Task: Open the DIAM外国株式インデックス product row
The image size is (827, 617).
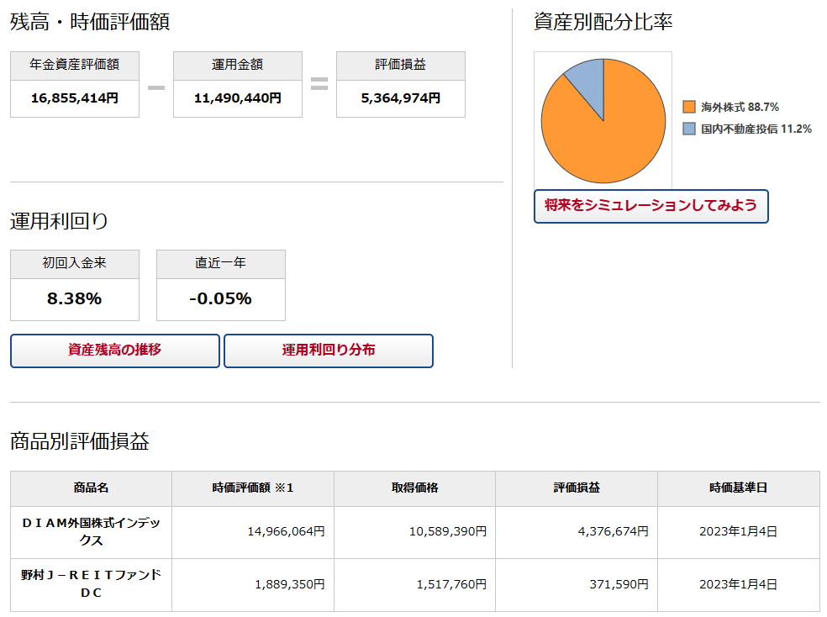Action: pyautogui.click(x=91, y=532)
